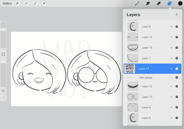Uncheck visibility of Layer 1
The height and width of the screenshot is (129, 184).
click(x=177, y=58)
